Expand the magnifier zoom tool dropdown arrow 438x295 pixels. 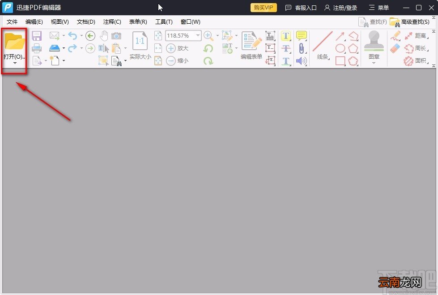click(217, 36)
